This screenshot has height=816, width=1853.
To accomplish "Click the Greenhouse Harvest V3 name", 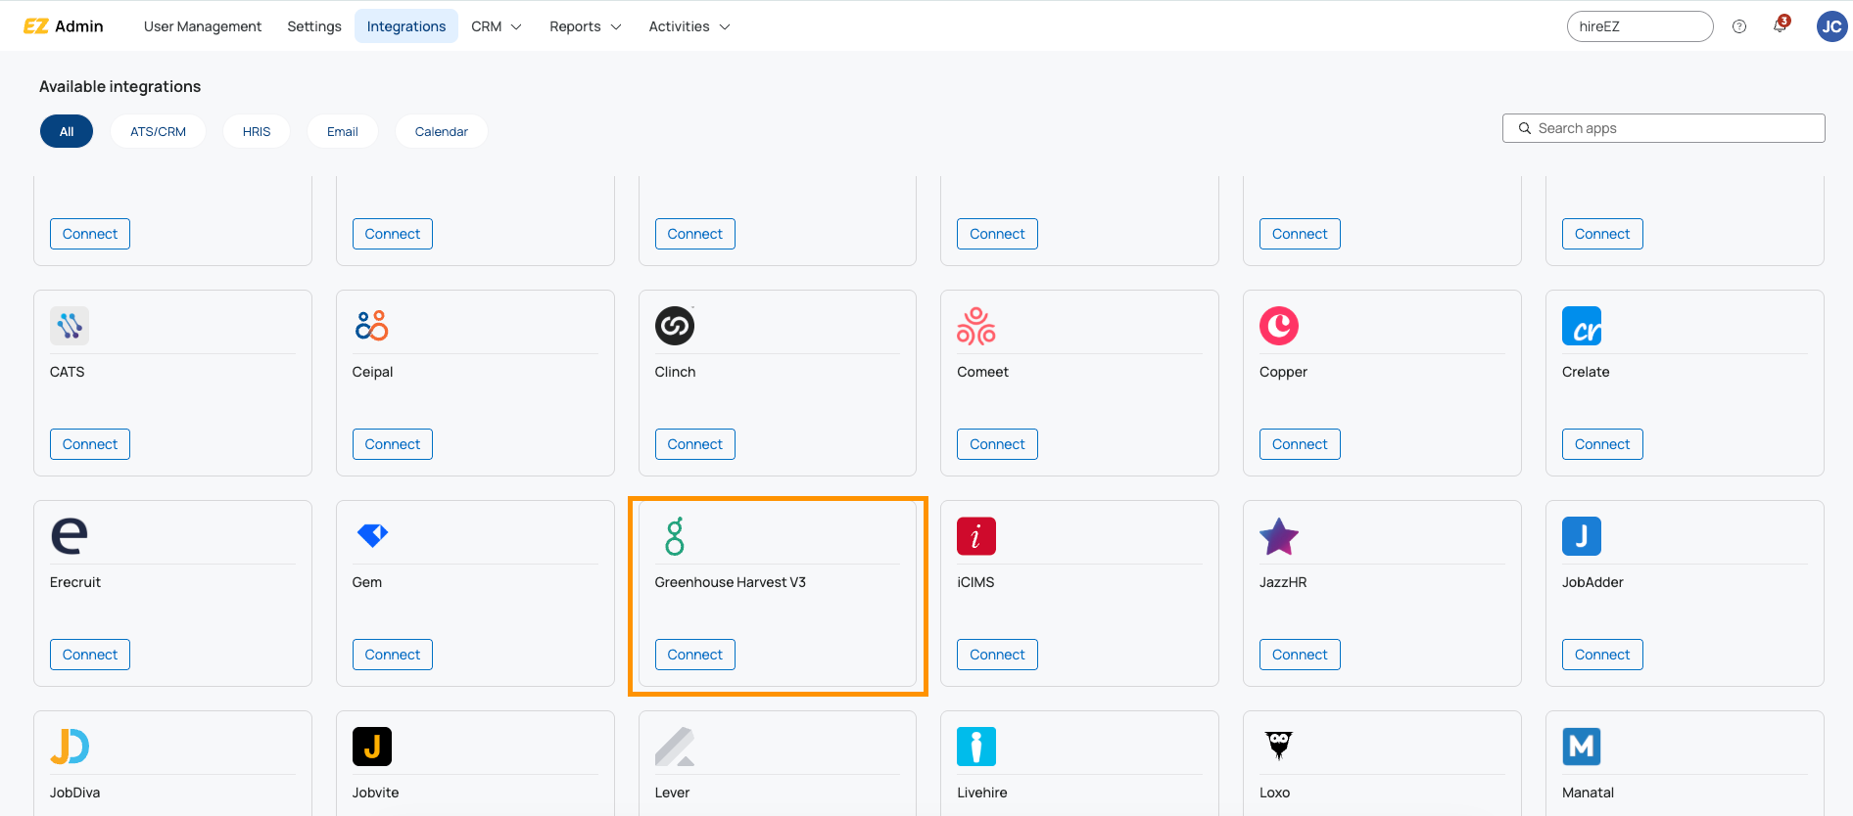I will [x=731, y=582].
